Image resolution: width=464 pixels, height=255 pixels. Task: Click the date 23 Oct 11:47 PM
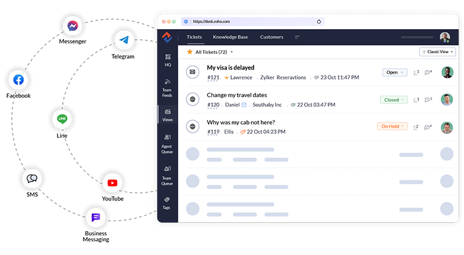coord(340,78)
